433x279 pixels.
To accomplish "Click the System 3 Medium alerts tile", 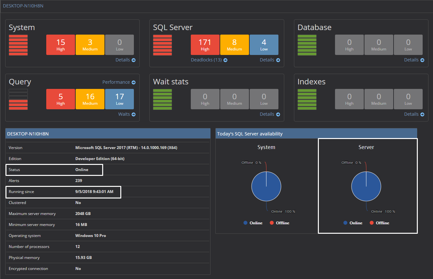I will pos(90,45).
